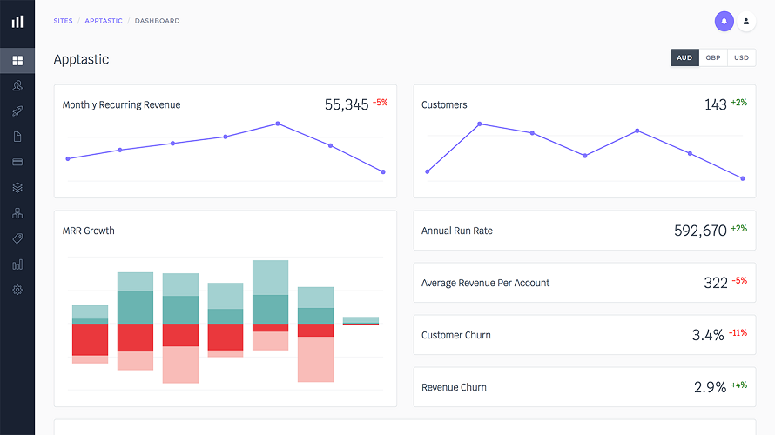Click the last point on Customers line chart
The width and height of the screenshot is (775, 435).
(x=743, y=178)
